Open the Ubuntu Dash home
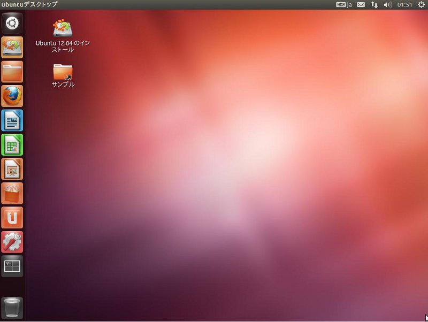The image size is (428, 322). pos(12,24)
